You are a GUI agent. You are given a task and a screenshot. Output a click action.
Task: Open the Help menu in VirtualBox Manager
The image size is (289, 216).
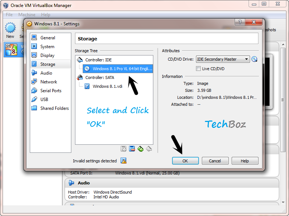[x=46, y=15]
